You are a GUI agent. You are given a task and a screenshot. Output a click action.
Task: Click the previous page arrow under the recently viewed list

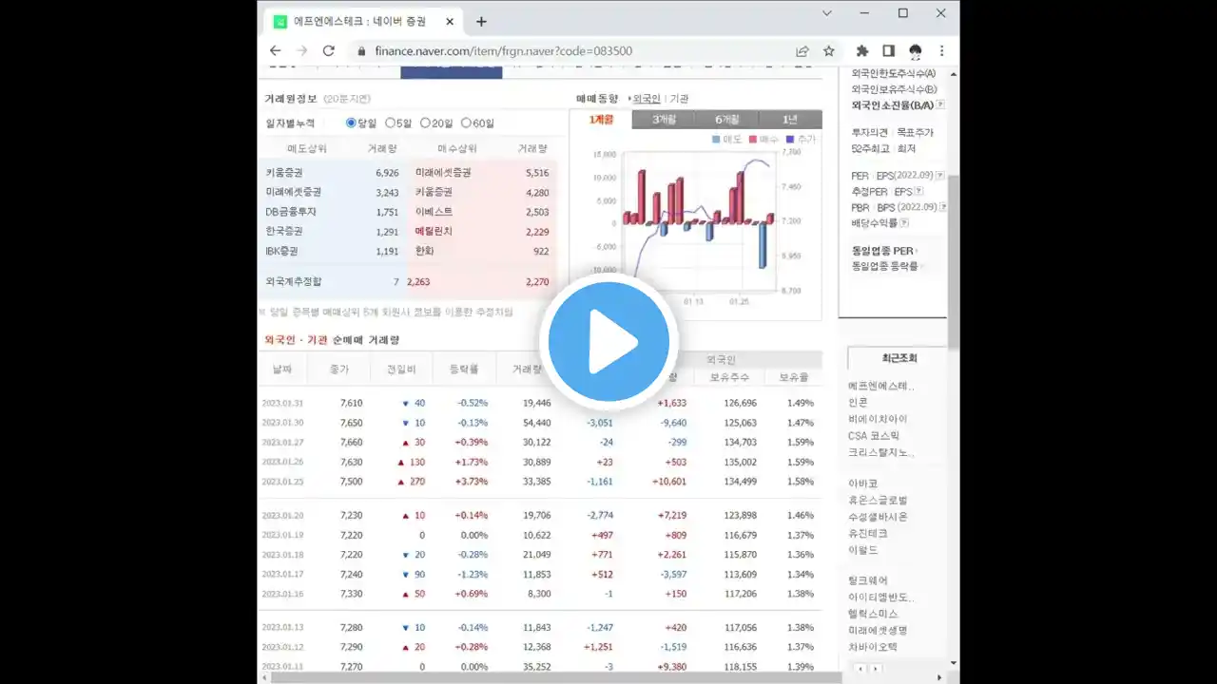pos(861,669)
